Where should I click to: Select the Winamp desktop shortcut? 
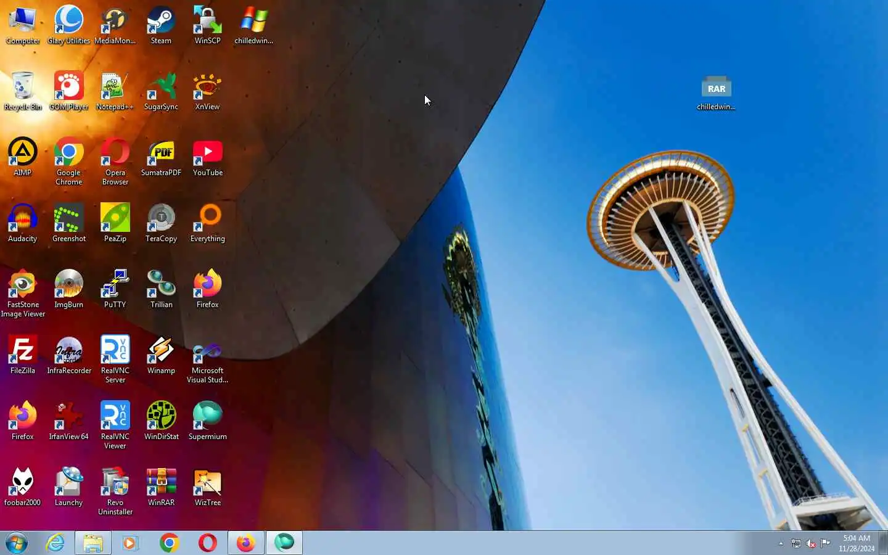tap(161, 355)
